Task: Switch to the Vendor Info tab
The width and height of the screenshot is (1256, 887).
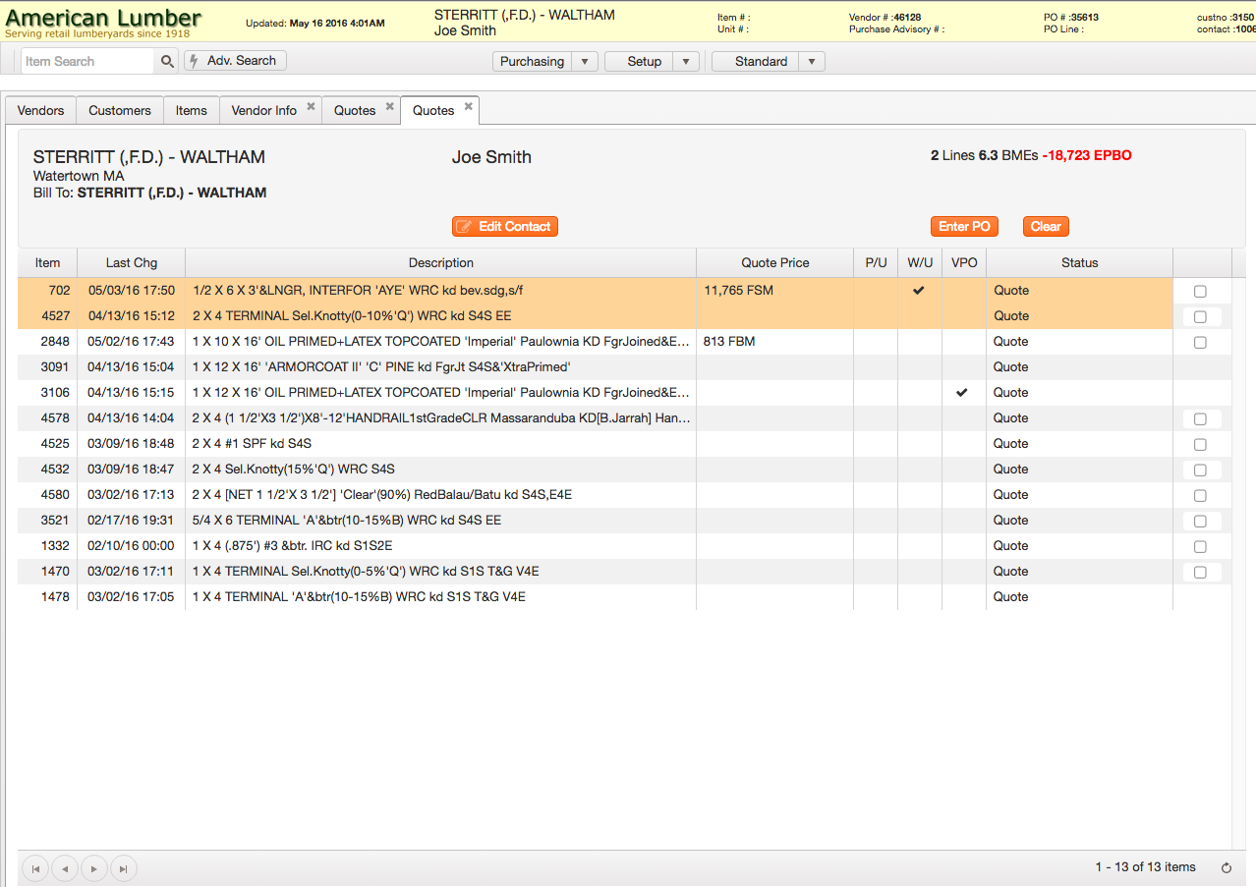Action: pyautogui.click(x=264, y=110)
